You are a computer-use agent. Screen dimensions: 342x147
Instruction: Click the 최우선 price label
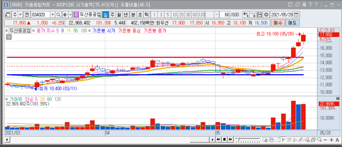coord(162,23)
